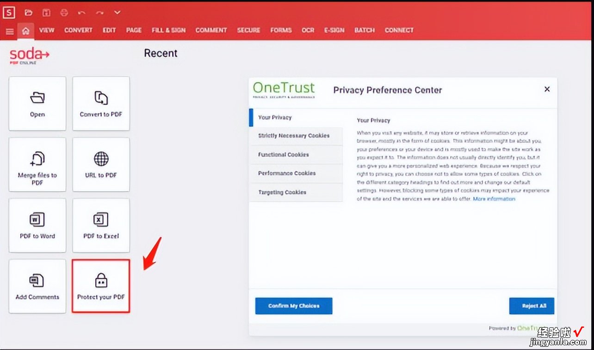Open the CONVERT tab

click(78, 30)
